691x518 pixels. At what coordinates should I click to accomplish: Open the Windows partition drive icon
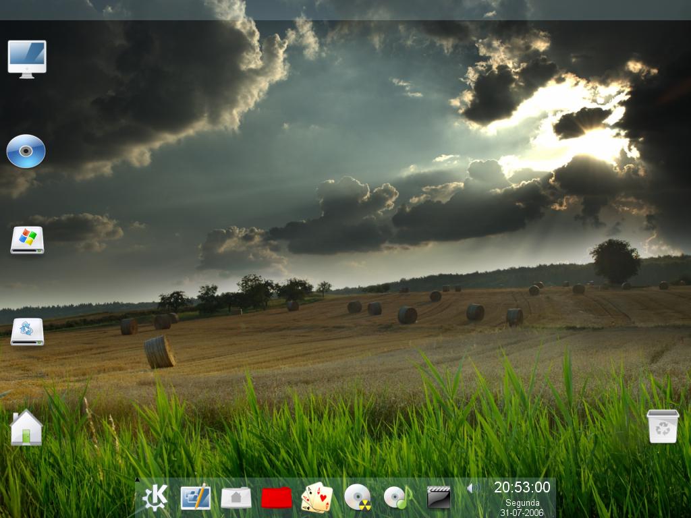(27, 240)
